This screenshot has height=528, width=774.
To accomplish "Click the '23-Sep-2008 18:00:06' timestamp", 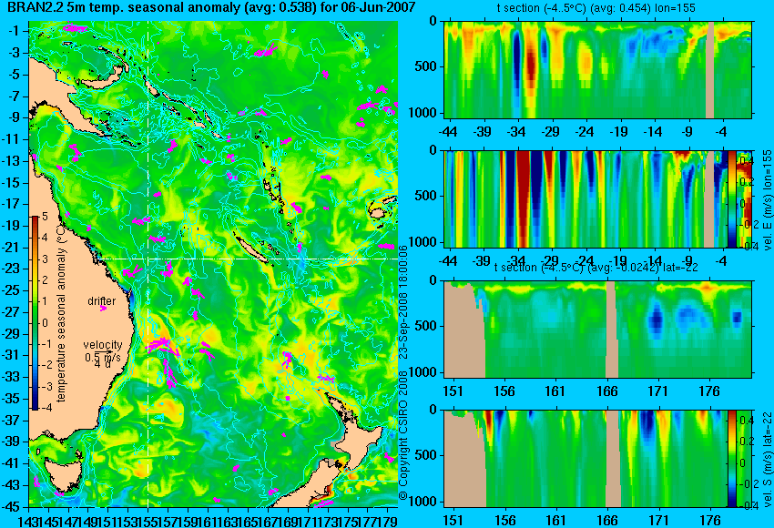I will click(x=402, y=302).
